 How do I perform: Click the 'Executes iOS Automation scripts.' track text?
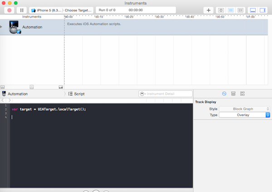(94, 24)
